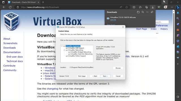
Task: Open Downloads link in site sidebar
Action: (x=9, y=48)
